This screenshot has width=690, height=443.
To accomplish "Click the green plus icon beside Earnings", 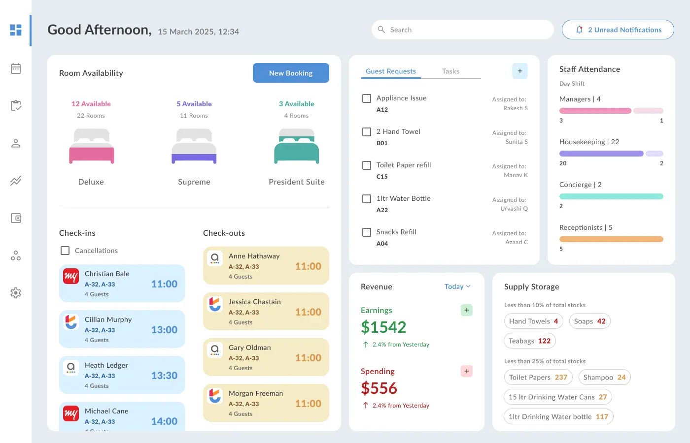I will click(467, 310).
